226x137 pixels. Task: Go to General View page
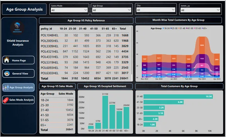[x=18, y=74]
